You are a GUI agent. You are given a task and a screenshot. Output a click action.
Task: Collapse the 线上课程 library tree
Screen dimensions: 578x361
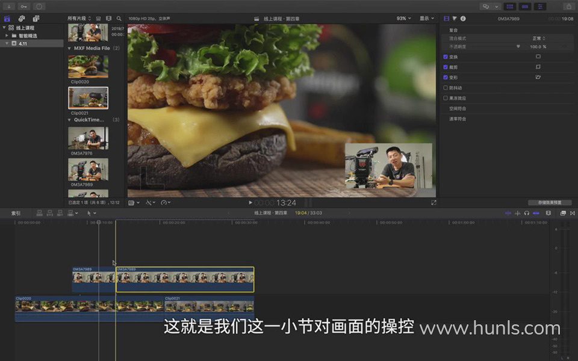(4, 28)
